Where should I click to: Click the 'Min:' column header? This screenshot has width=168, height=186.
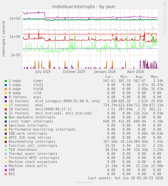[x=124, y=77]
